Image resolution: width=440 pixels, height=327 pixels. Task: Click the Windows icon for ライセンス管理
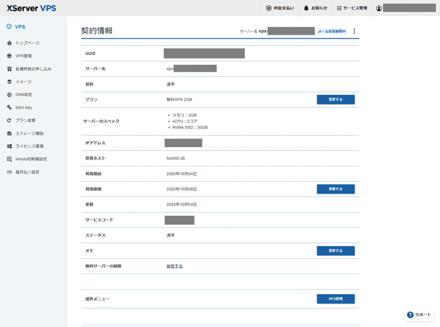pyautogui.click(x=9, y=146)
